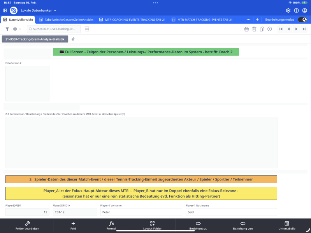Screen dimensions: 311x233
Task: Tap the Layout-Felder button
Action: [x=152, y=226]
